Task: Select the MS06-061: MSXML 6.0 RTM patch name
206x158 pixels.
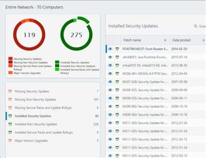Action: [x=145, y=74]
